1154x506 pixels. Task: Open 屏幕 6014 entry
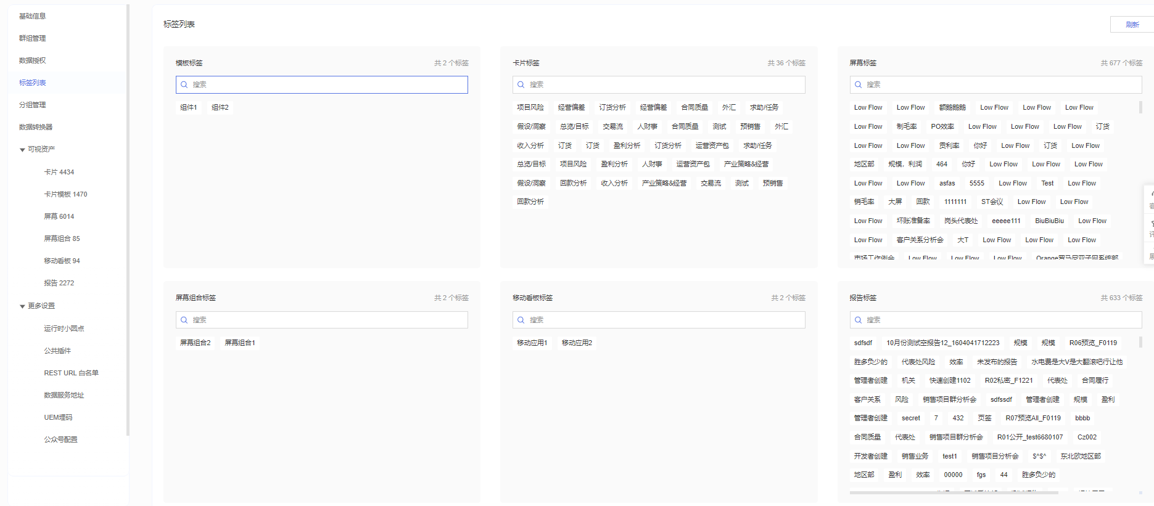tap(59, 216)
